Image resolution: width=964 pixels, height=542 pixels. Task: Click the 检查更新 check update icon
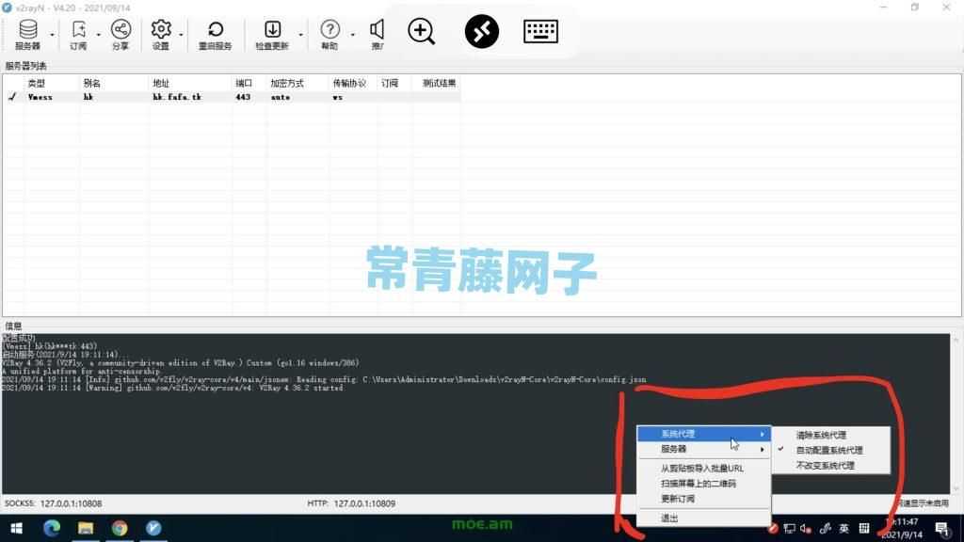click(272, 31)
